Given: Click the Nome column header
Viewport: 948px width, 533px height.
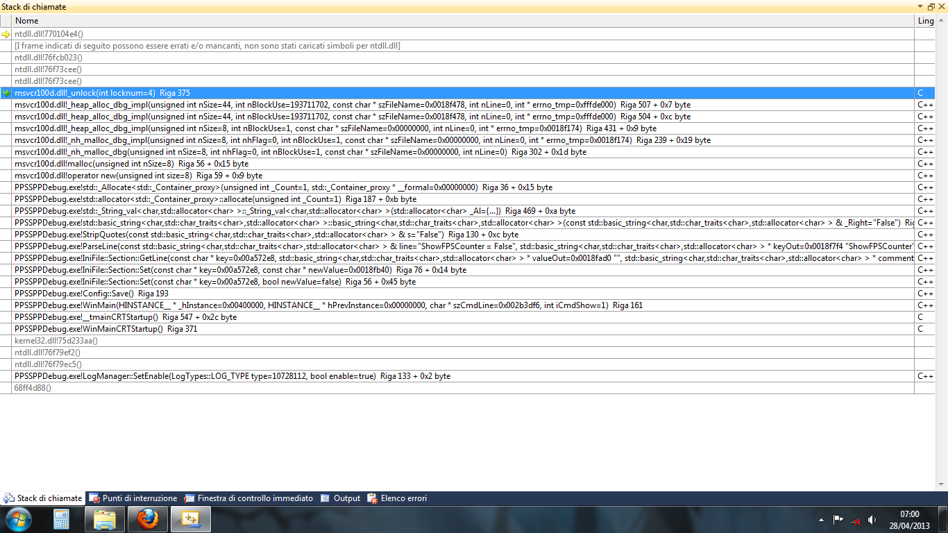Looking at the screenshot, I should (x=464, y=21).
